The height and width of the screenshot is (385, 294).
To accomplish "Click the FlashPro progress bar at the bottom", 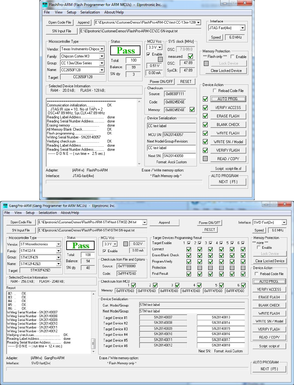I will coord(124,182).
